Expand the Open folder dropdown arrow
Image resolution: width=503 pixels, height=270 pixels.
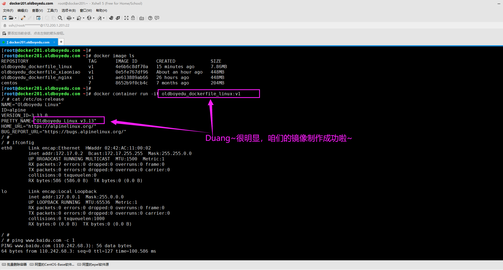[x=15, y=18]
